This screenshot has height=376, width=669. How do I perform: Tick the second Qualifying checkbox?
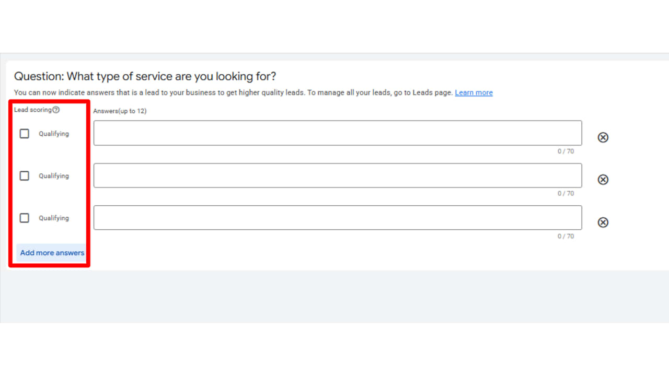[x=25, y=176]
